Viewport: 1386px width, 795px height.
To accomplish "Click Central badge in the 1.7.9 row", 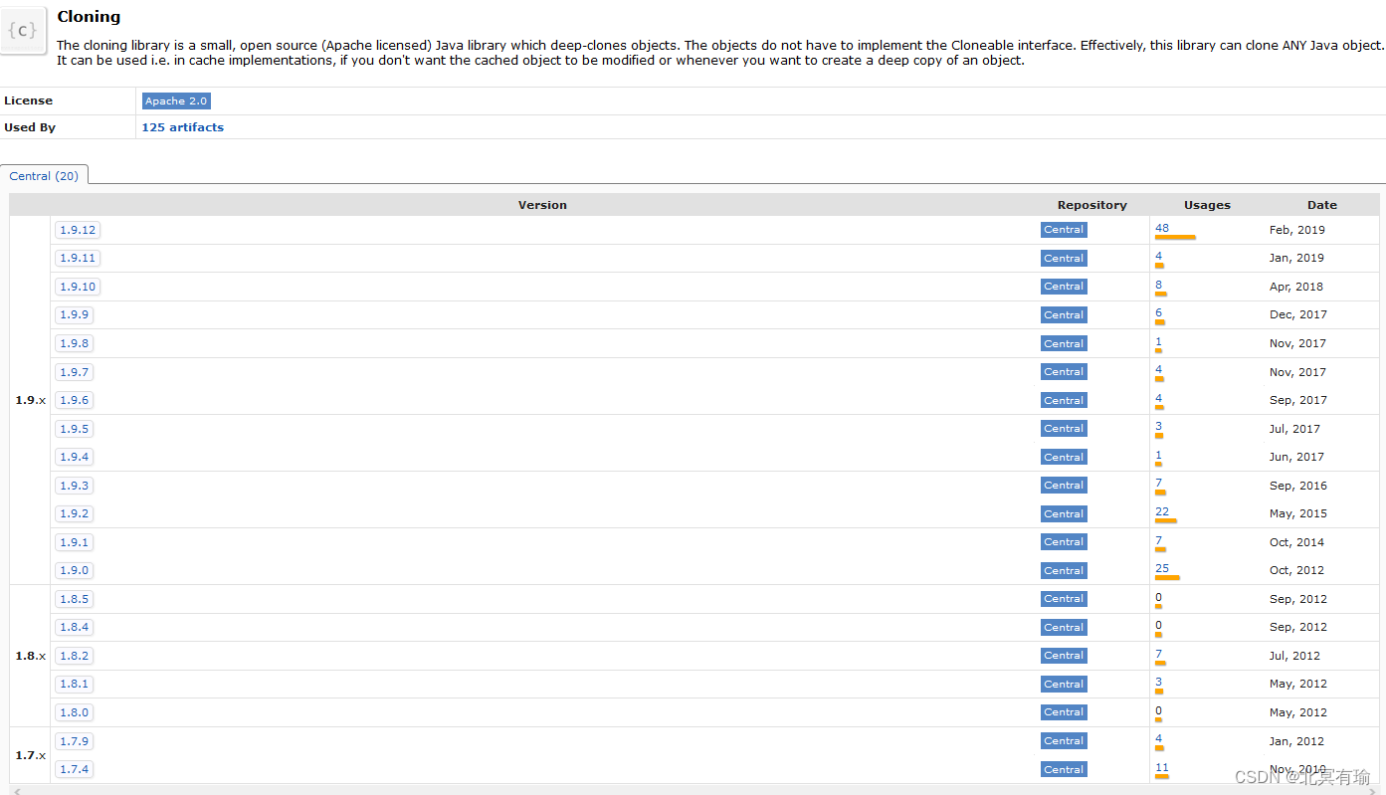I will [x=1064, y=741].
